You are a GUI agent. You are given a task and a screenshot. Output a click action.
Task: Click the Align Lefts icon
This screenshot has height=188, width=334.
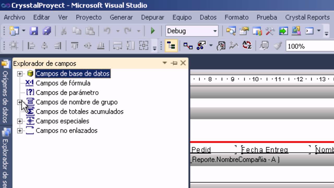point(31,46)
